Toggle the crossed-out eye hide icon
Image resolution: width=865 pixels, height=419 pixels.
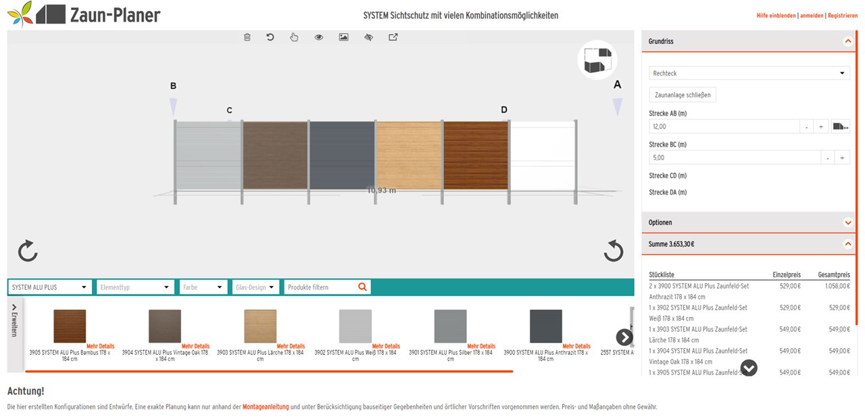tap(368, 37)
